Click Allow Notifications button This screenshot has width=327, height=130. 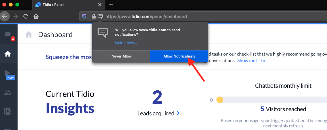(179, 56)
